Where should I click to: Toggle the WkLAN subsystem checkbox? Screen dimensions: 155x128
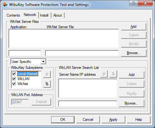(x=14, y=79)
